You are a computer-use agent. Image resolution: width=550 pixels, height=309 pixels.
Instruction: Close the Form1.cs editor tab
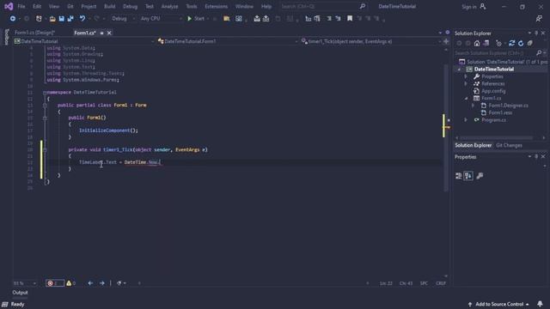(109, 33)
